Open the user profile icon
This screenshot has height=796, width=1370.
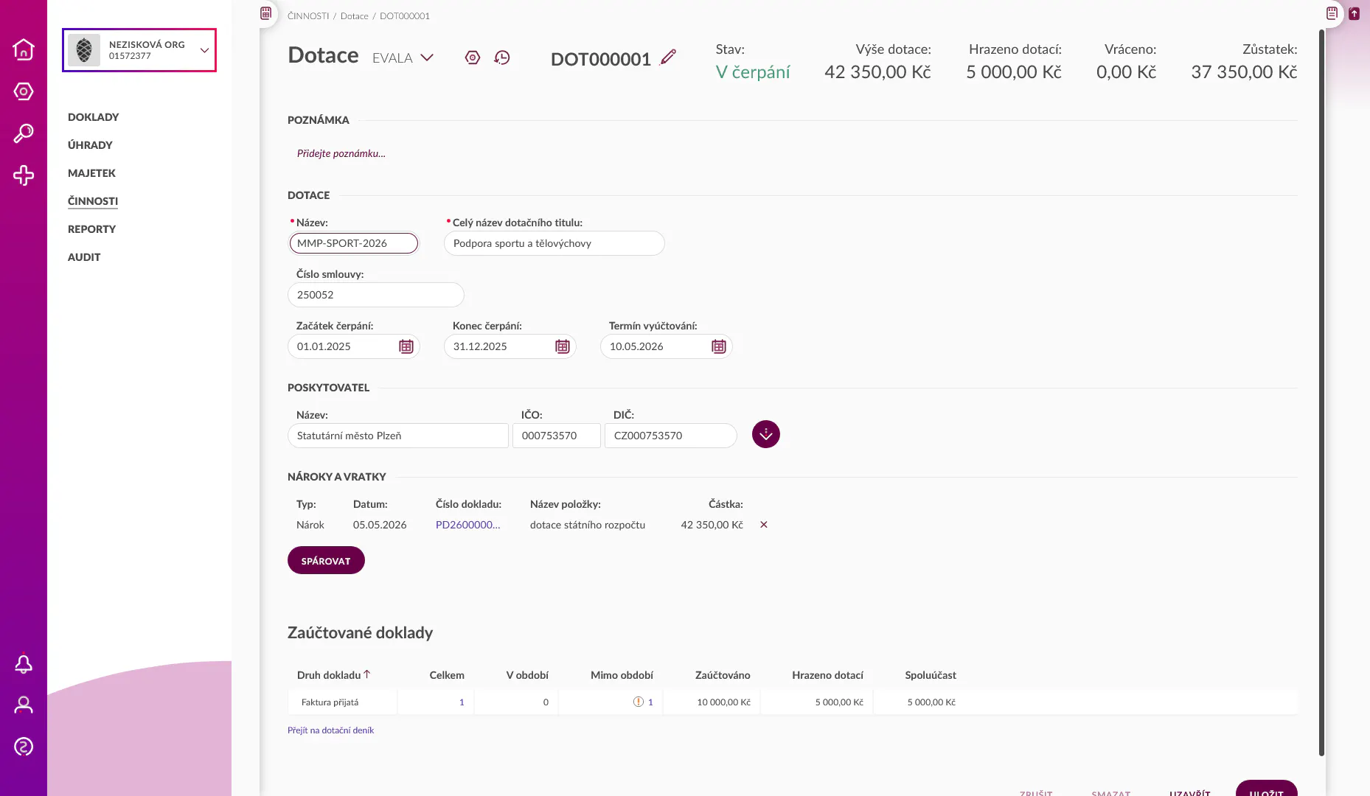(24, 705)
